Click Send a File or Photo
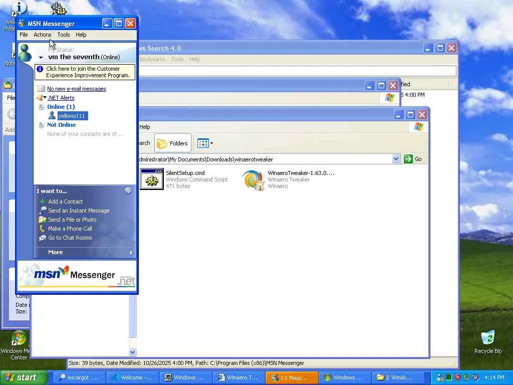The width and height of the screenshot is (513, 385). point(72,220)
